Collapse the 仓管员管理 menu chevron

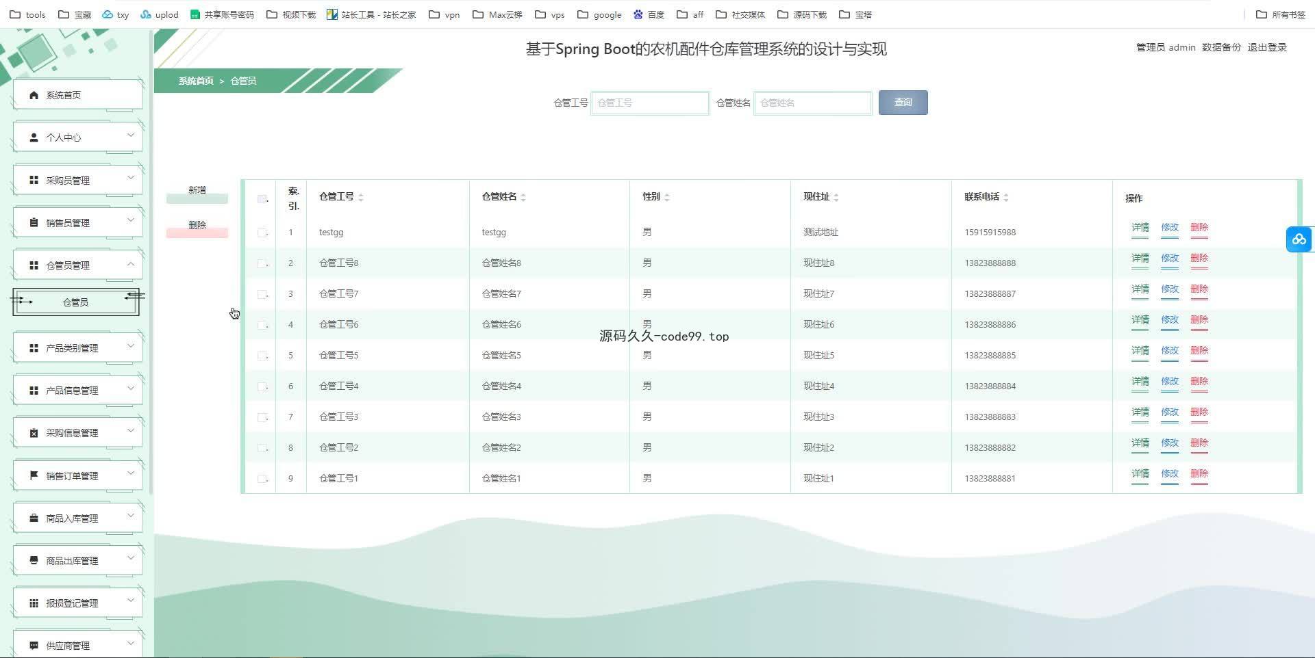(131, 263)
